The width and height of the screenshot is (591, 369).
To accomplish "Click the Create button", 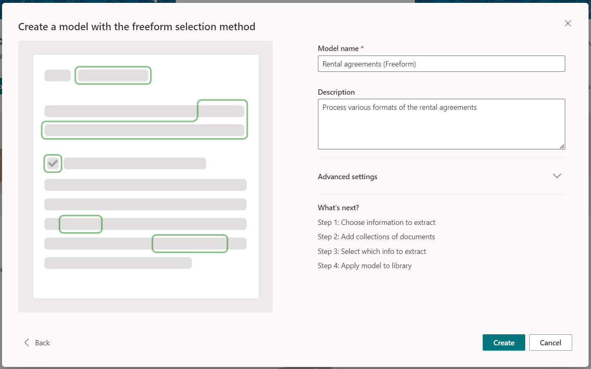I will (x=504, y=342).
